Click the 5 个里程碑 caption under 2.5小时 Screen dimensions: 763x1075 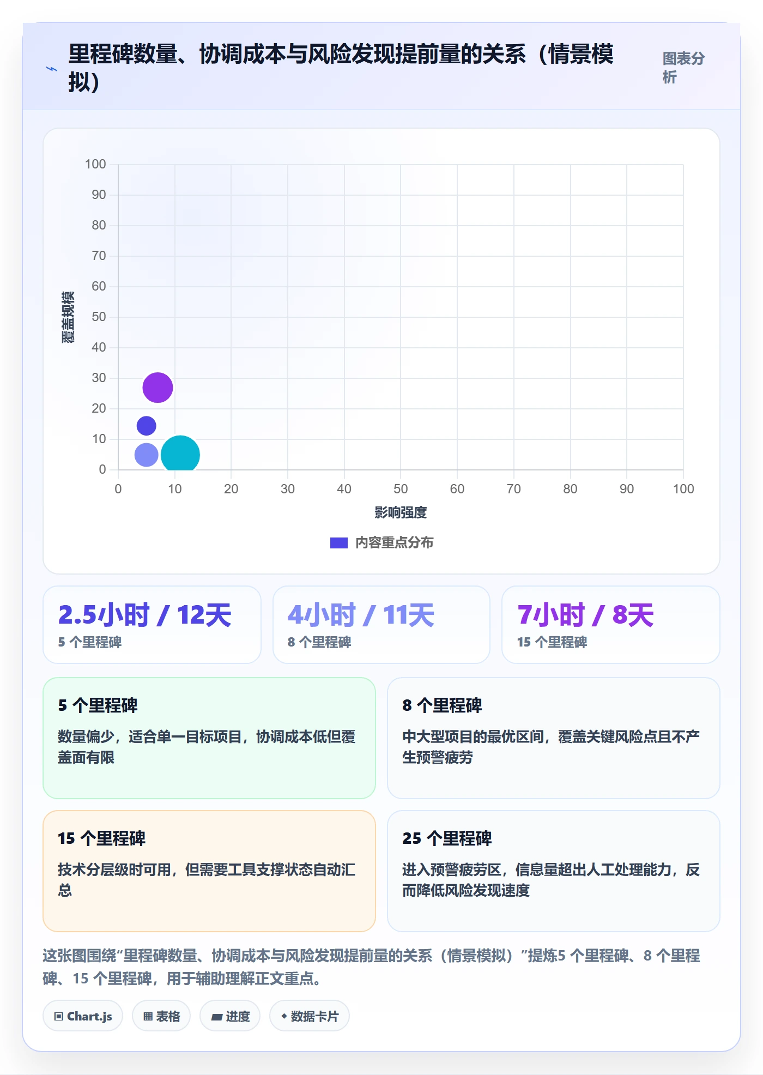pos(90,642)
